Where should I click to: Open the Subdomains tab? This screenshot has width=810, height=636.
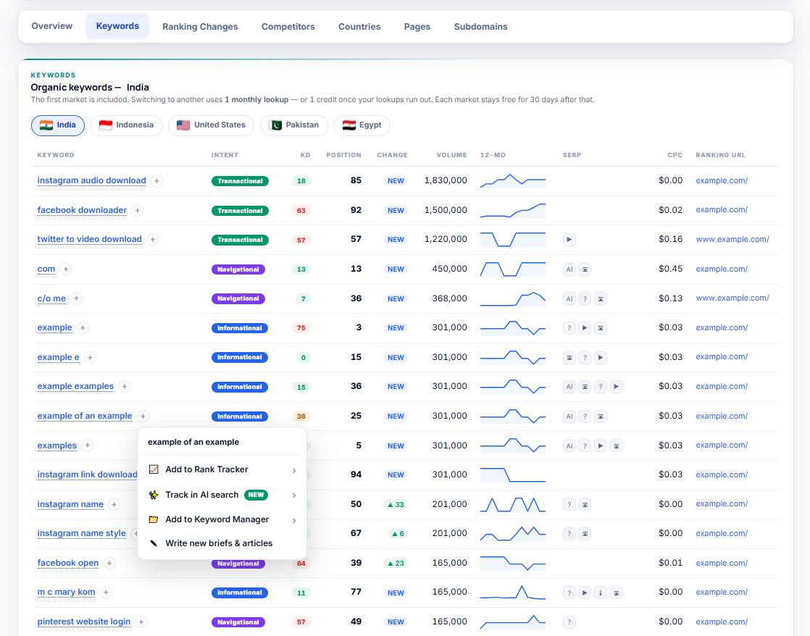pyautogui.click(x=481, y=26)
